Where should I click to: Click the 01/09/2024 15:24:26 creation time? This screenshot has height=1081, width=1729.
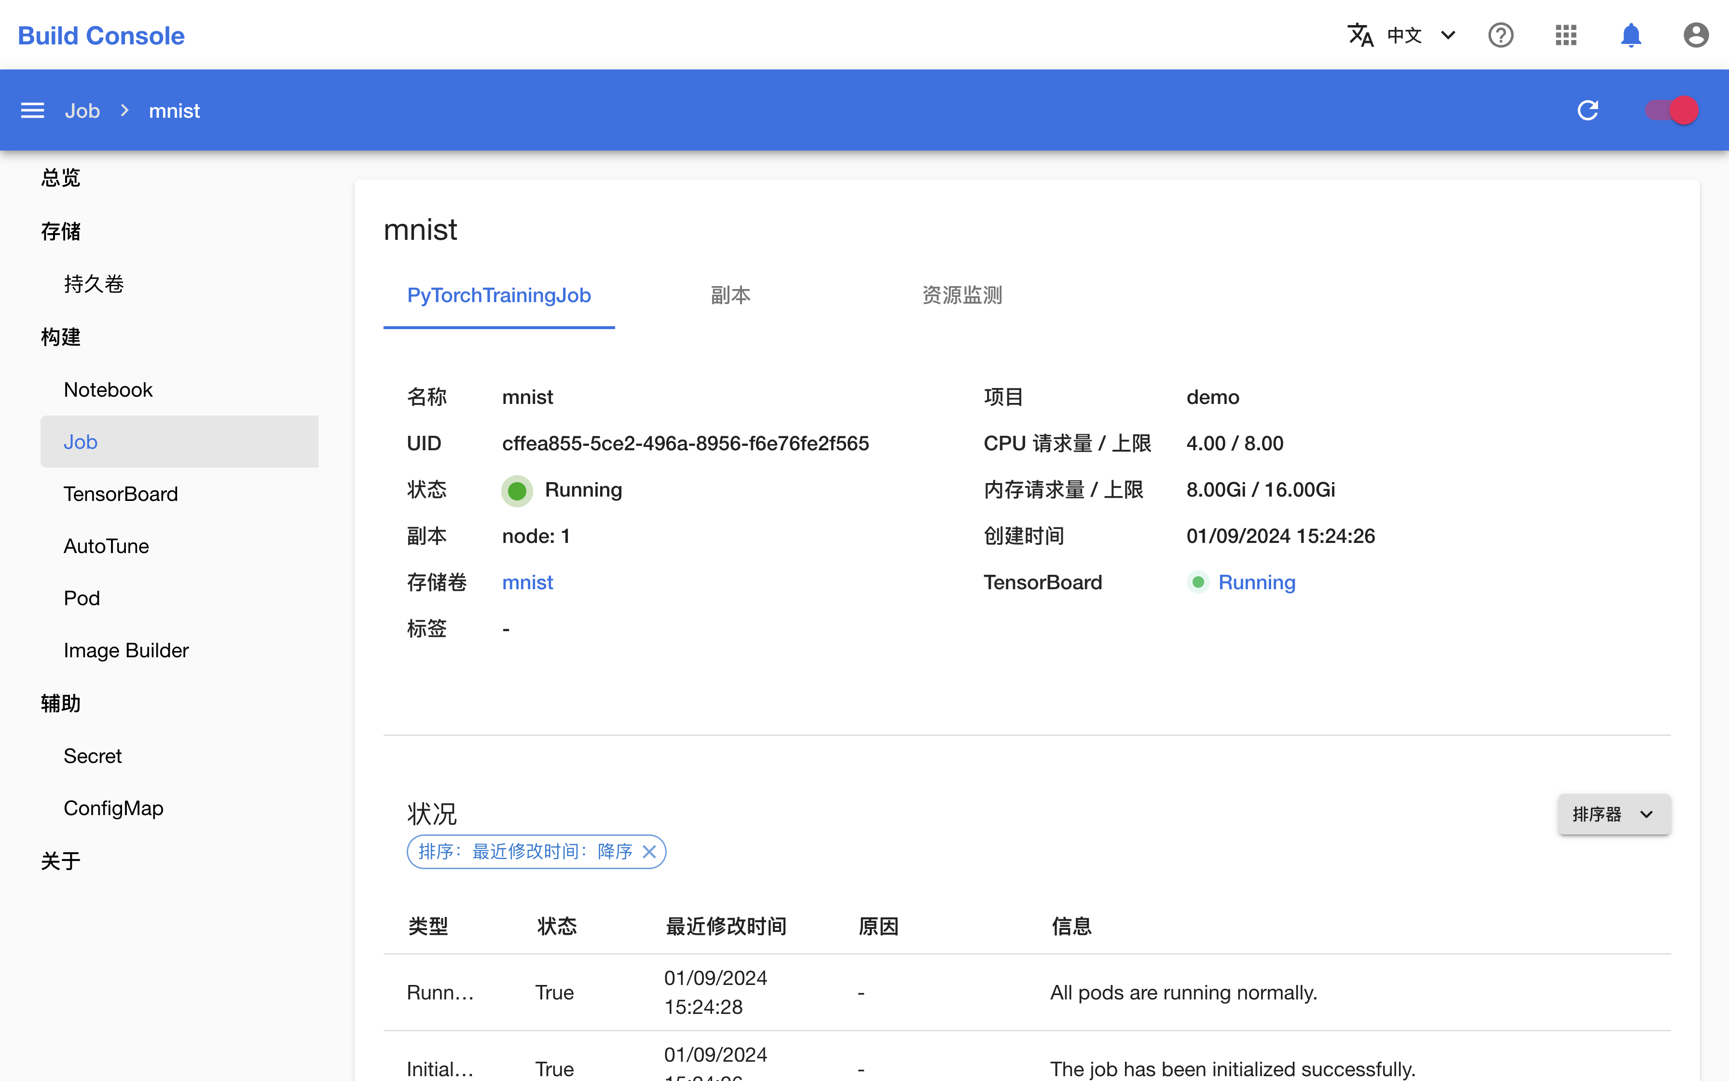point(1280,536)
